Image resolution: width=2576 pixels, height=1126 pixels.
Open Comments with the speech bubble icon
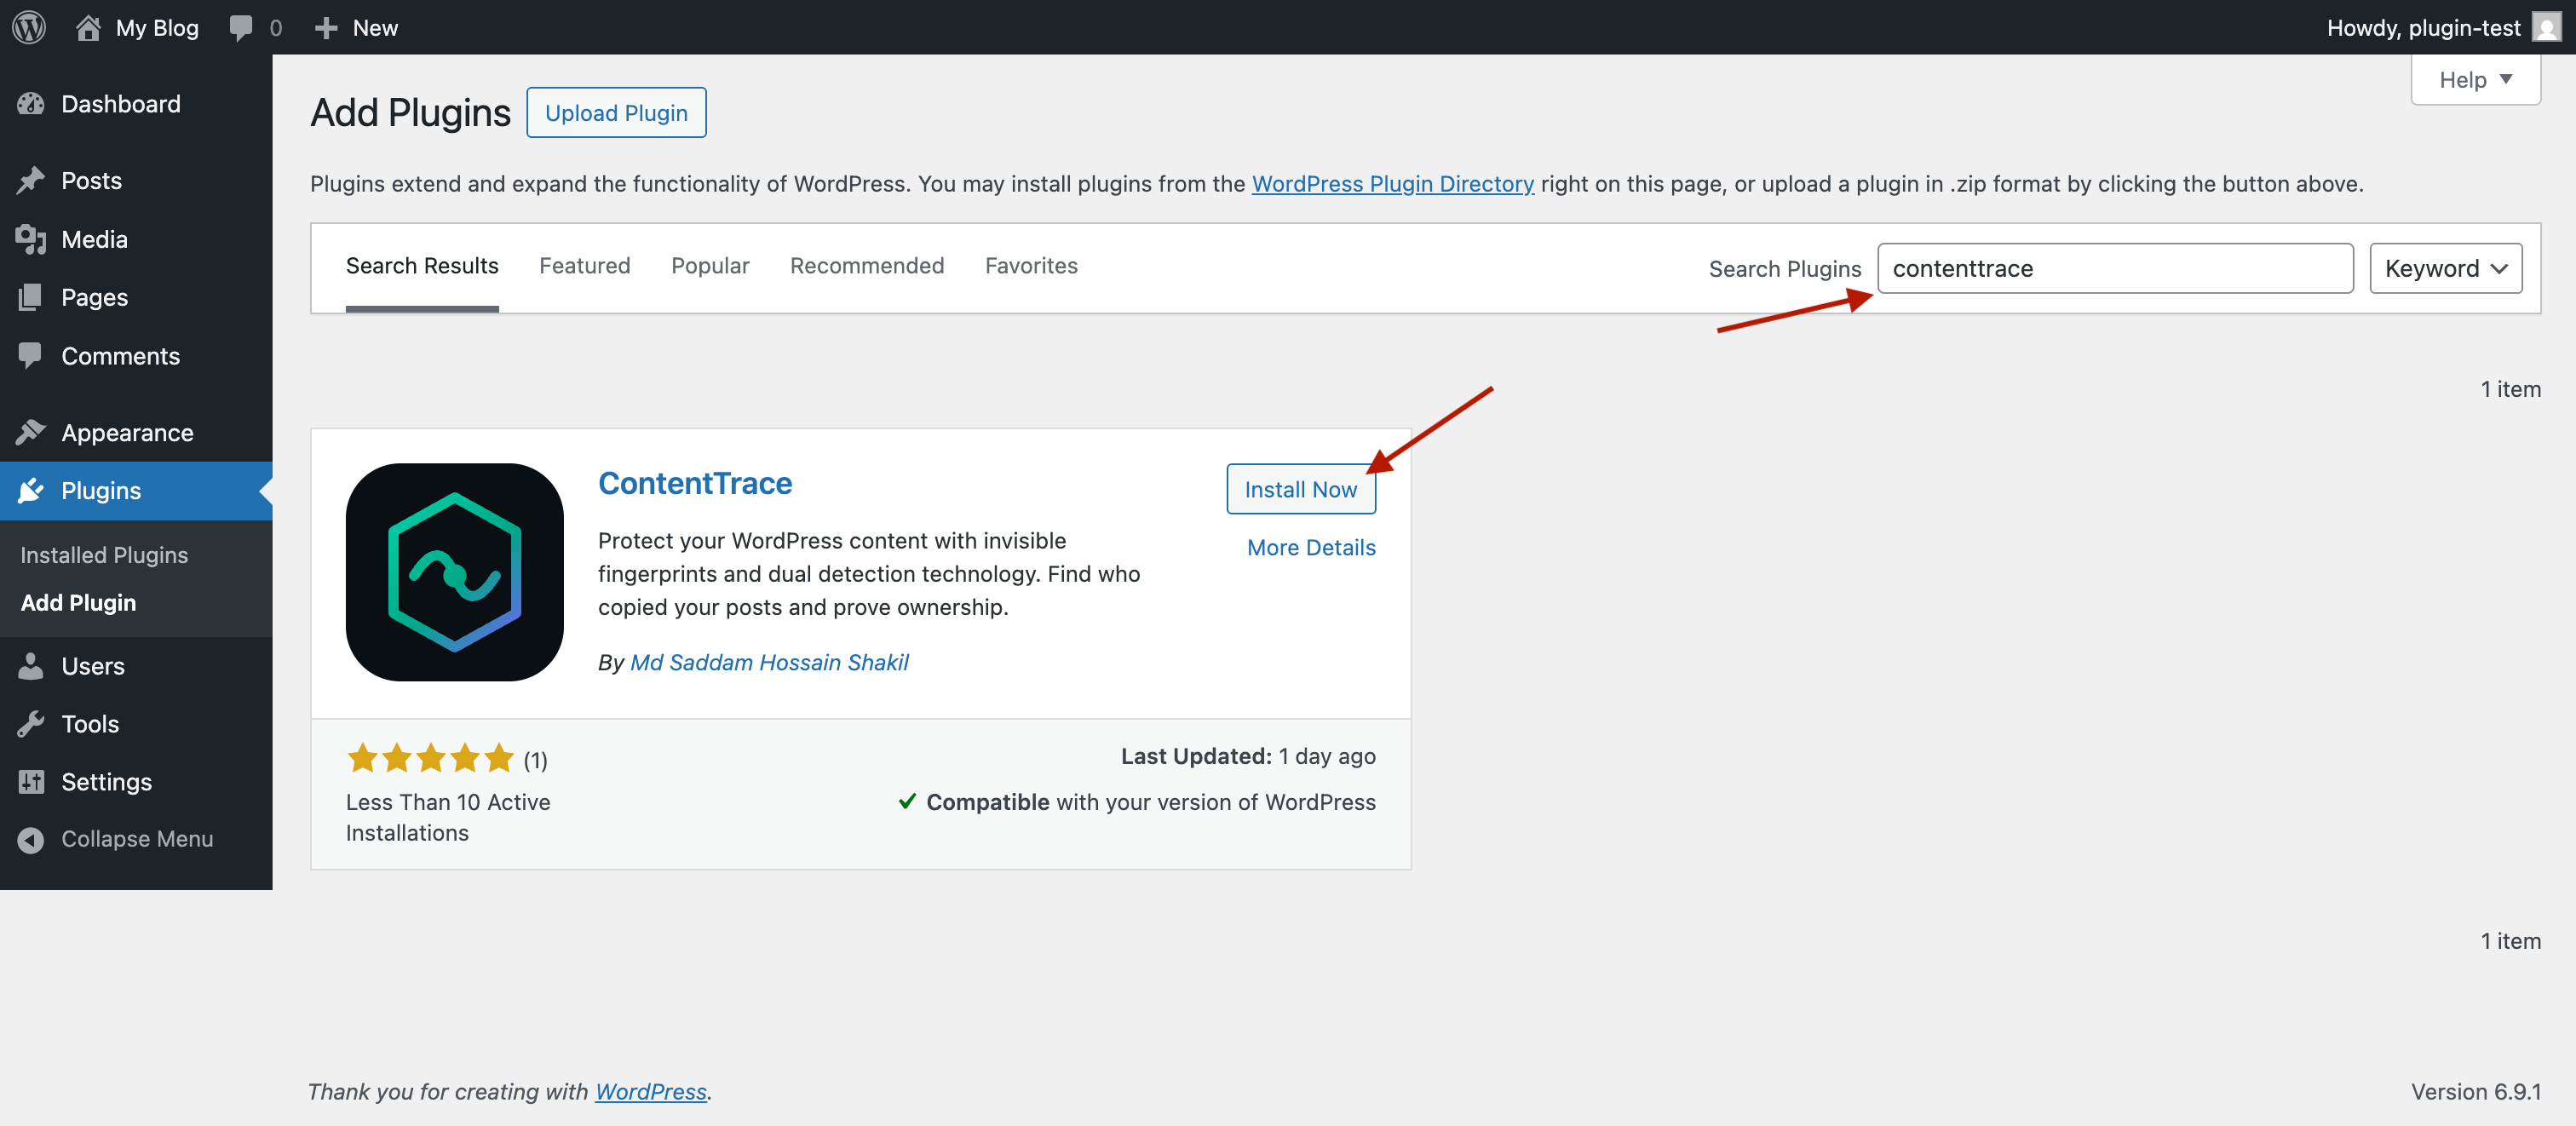[32, 355]
